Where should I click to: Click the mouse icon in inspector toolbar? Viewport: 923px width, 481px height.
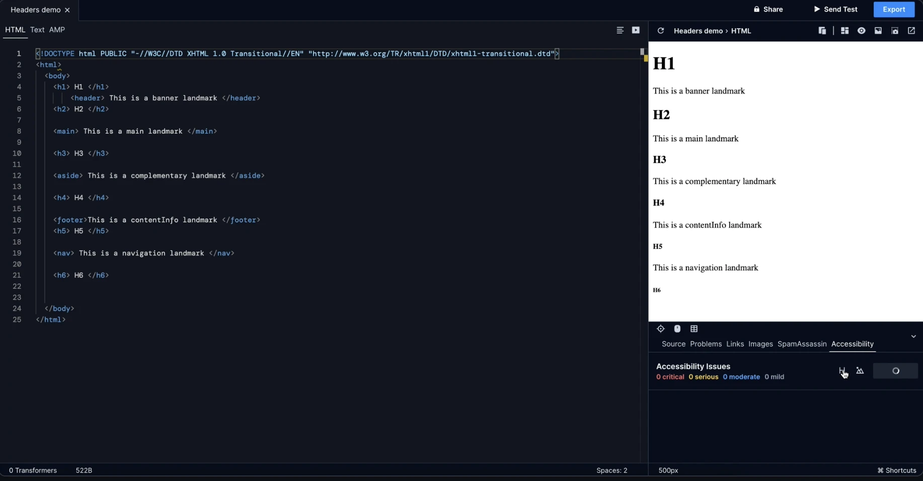click(x=677, y=329)
